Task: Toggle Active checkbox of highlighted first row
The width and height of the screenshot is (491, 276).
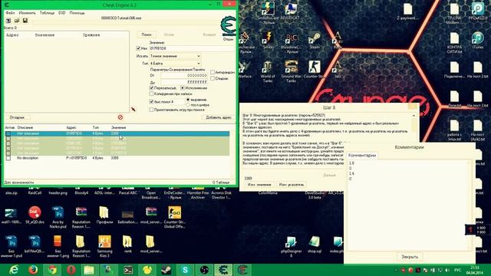Action: 8,133
